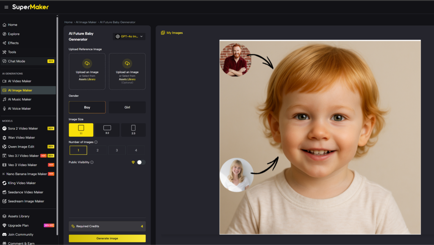Image resolution: width=434 pixels, height=245 pixels.
Task: Click the My Images panel icon
Action: coord(162,32)
